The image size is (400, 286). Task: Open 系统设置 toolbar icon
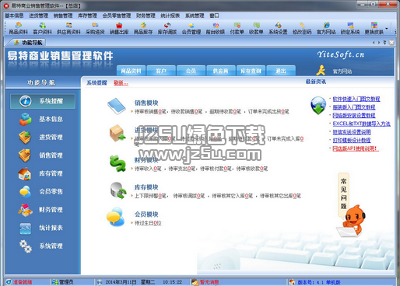click(x=278, y=29)
